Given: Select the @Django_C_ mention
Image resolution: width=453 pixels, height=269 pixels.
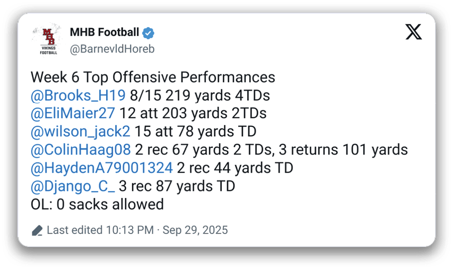Looking at the screenshot, I should pyautogui.click(x=72, y=186).
